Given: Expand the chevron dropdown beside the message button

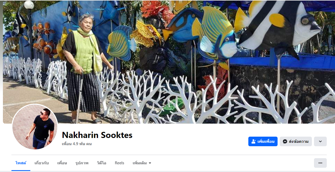Looking at the screenshot, I should pyautogui.click(x=320, y=141).
